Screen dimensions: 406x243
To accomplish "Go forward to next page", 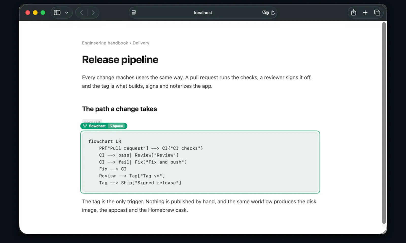I will click(93, 13).
